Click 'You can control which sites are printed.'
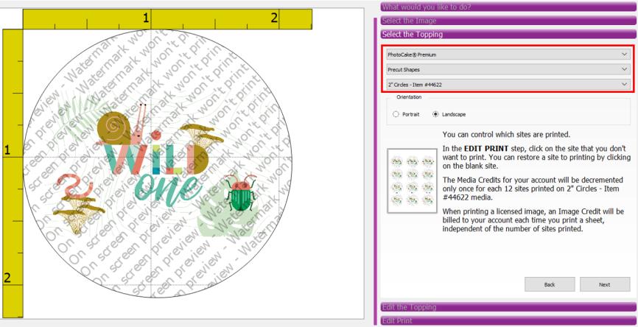Image resolution: width=638 pixels, height=327 pixels. coord(506,134)
